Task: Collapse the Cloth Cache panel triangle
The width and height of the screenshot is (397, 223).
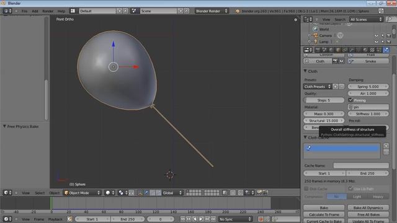Action: [x=305, y=138]
